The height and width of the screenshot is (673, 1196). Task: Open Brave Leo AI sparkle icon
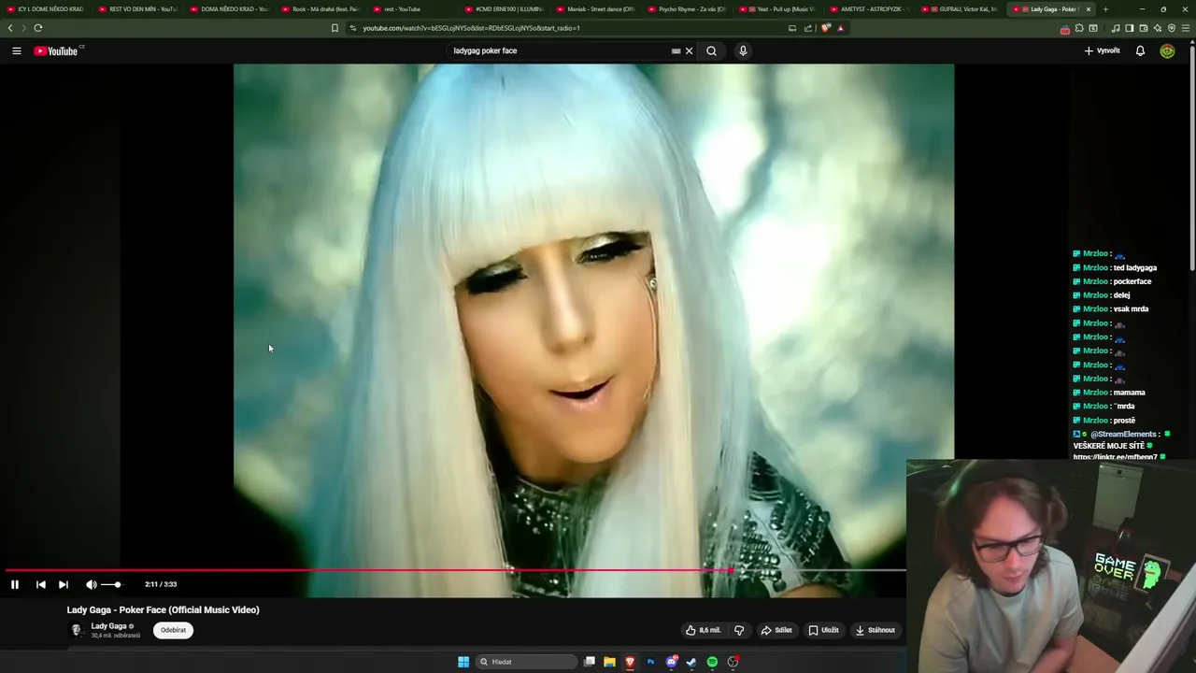[1158, 28]
